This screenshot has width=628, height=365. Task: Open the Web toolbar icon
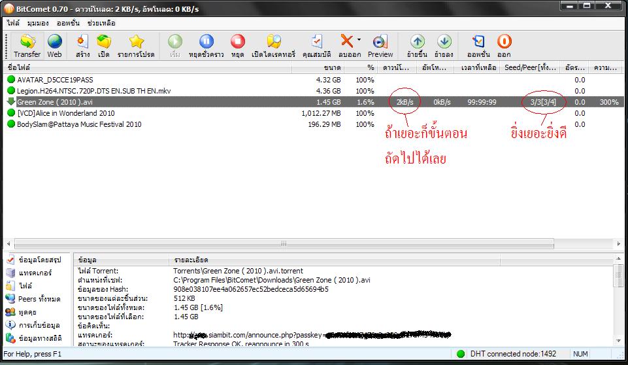[54, 42]
